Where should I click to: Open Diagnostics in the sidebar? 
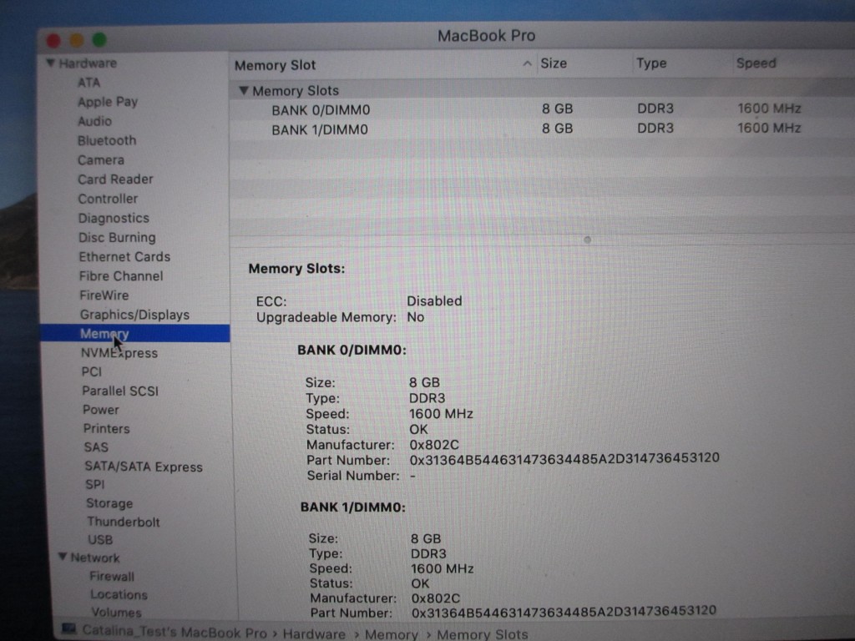coord(114,218)
